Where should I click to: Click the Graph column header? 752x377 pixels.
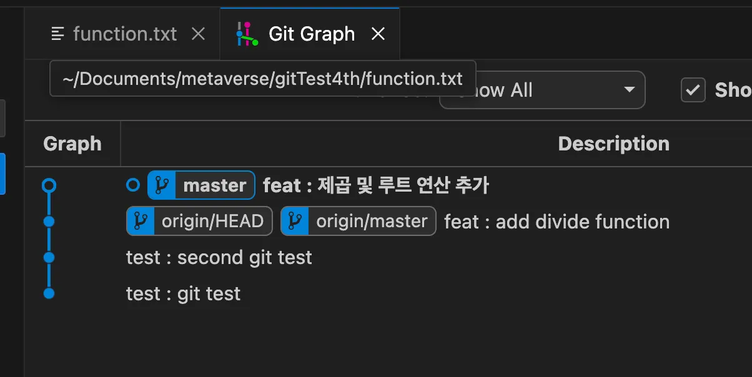72,144
